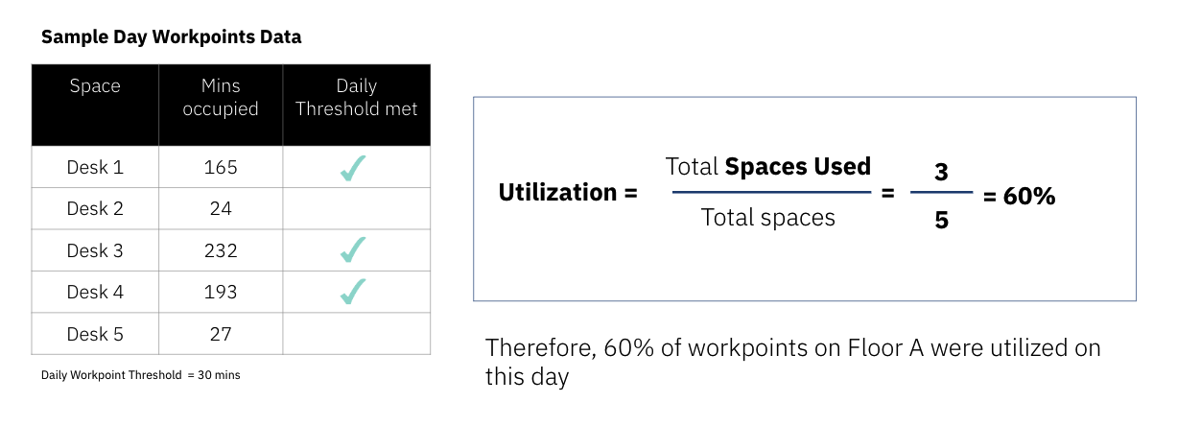Click the Desk 2 cell

[95, 208]
